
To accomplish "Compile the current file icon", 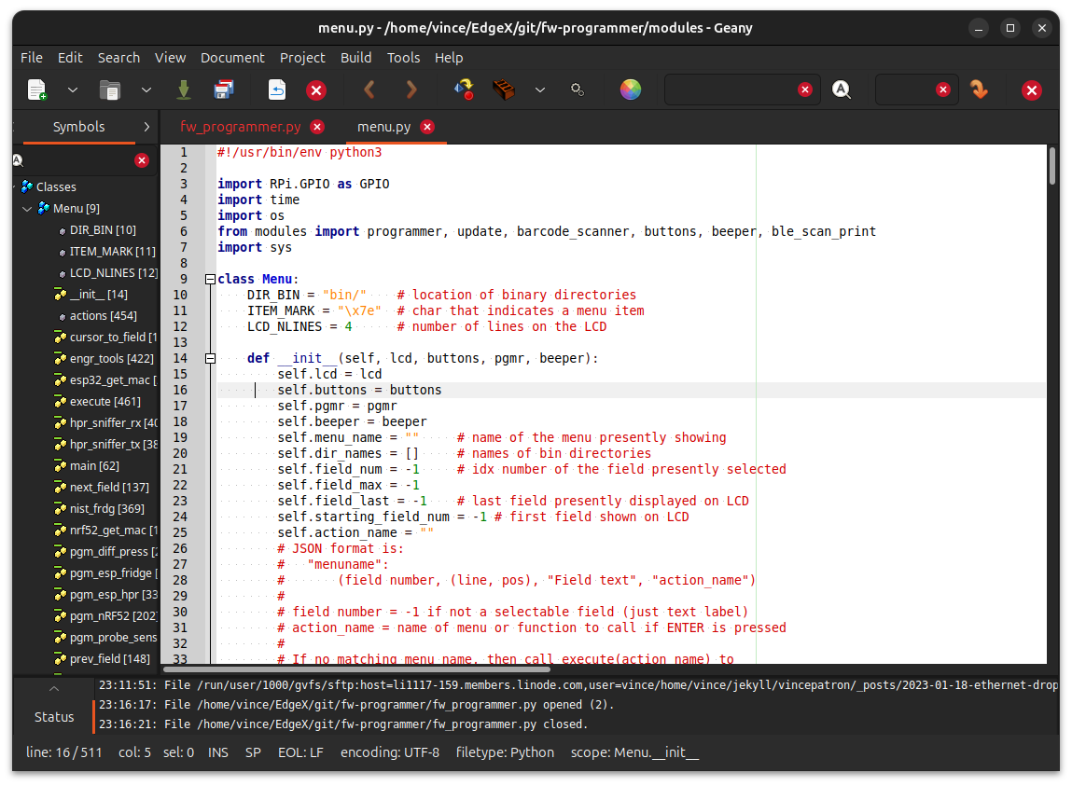I will (465, 90).
